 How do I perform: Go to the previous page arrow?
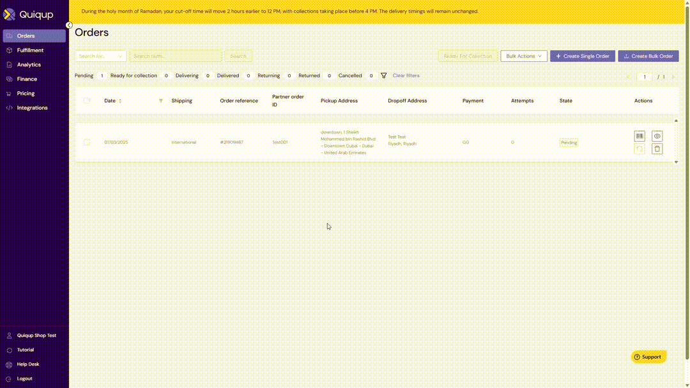click(x=628, y=77)
